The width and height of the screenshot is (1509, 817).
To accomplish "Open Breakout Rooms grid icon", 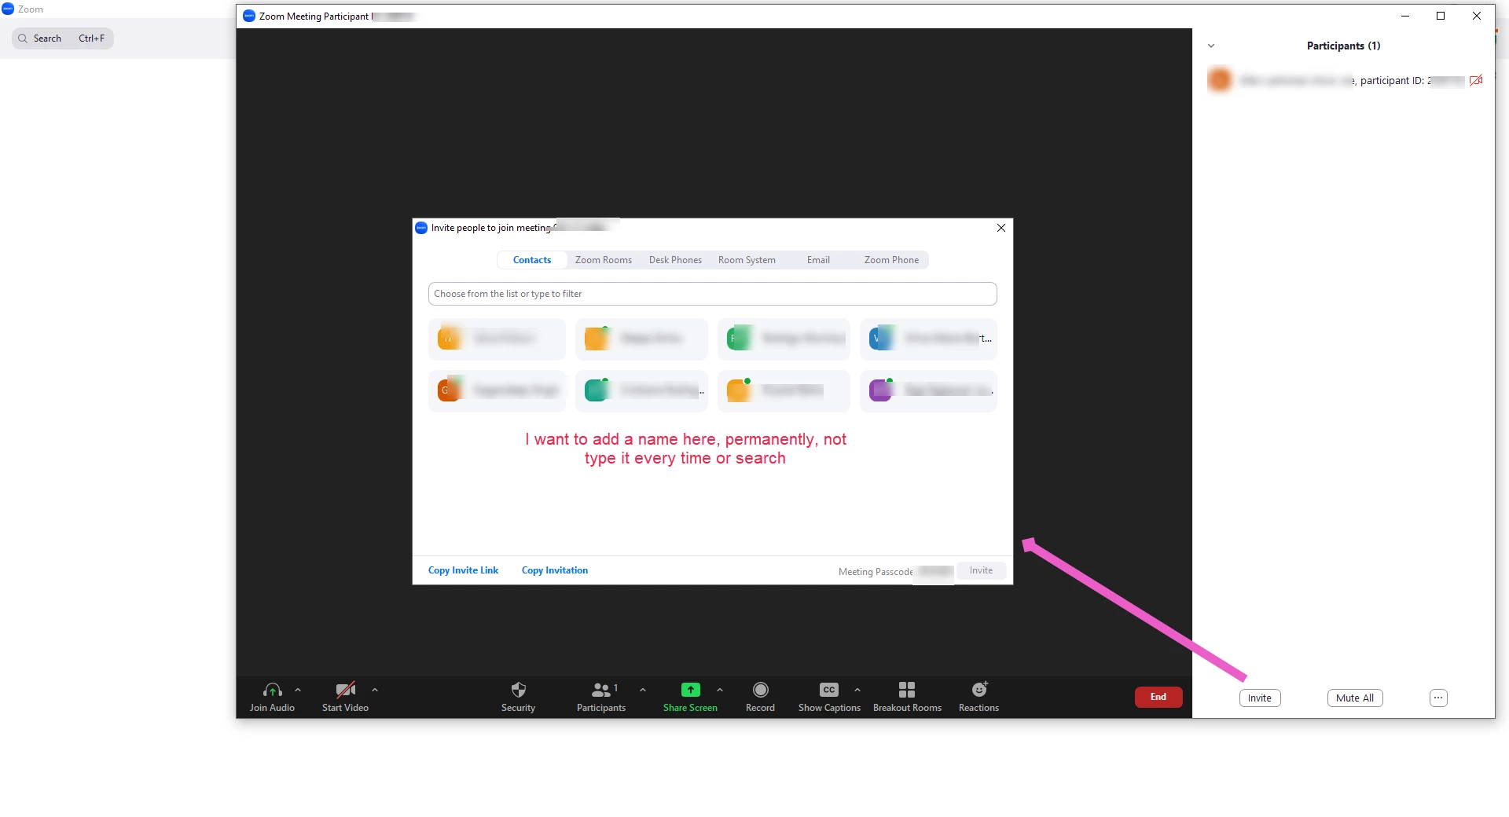I will click(x=907, y=690).
